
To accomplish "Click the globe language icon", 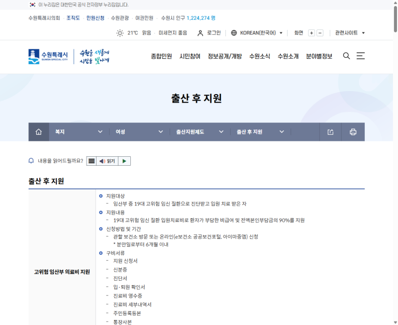I will pos(234,33).
